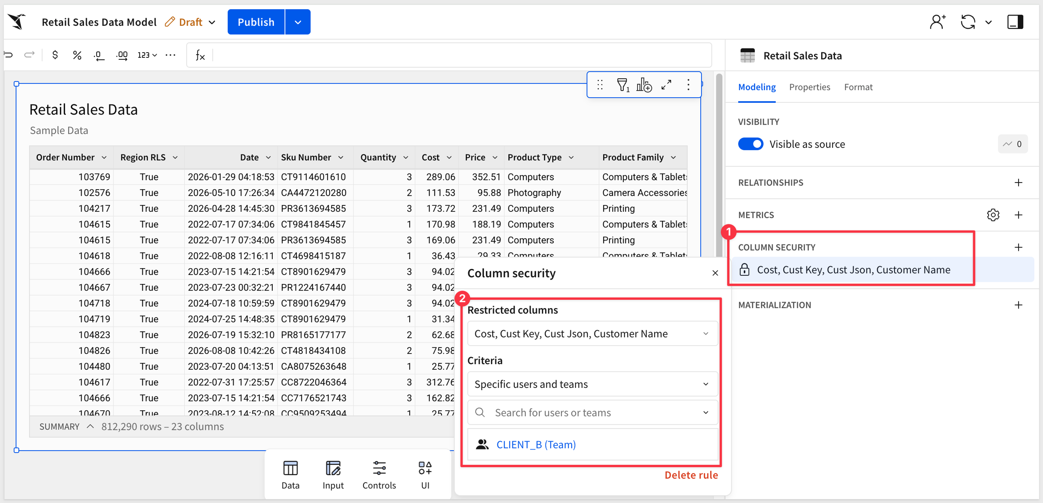Click the fx formula icon
Screen dimensions: 1043x503
[200, 55]
